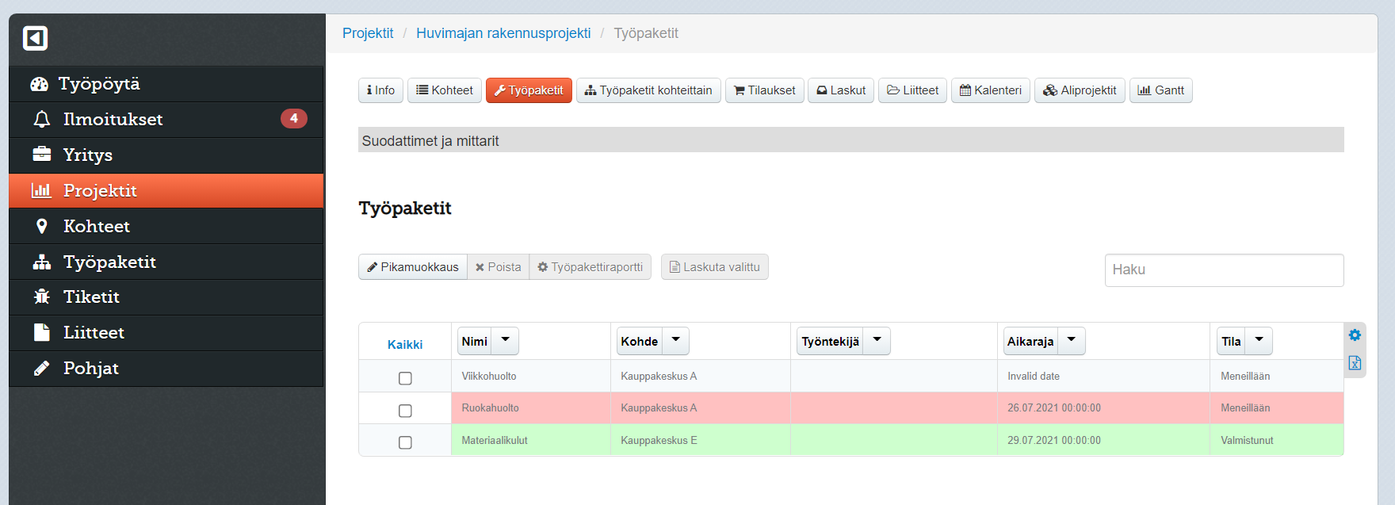Collapse sidebar with the back arrow icon

click(x=35, y=38)
